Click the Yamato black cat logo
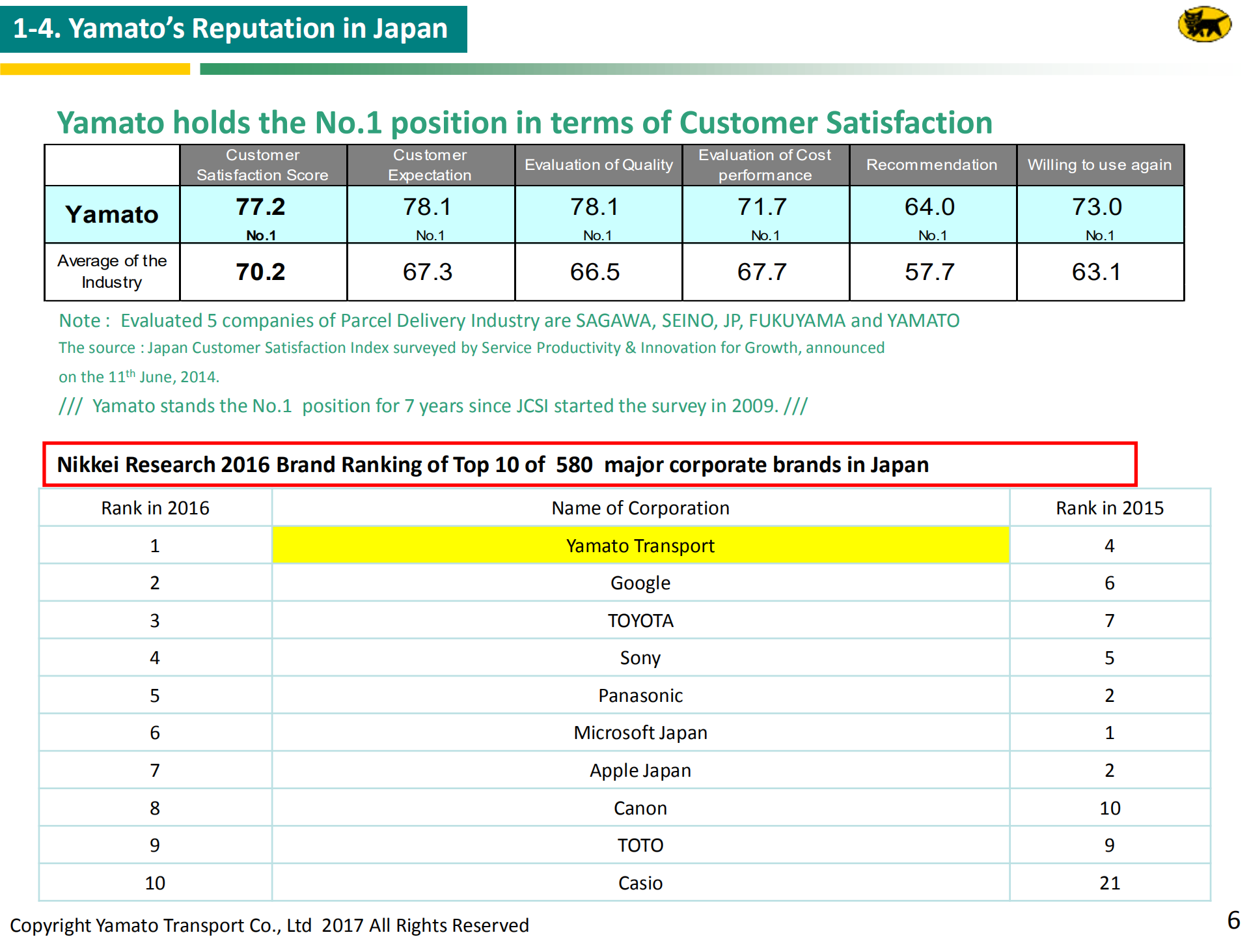Image resolution: width=1249 pixels, height=937 pixels. point(1203,25)
